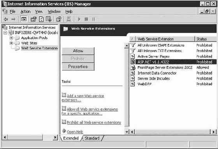This screenshot has width=218, height=149.
Task: Sort by the Status column header
Action: pyautogui.click(x=206, y=39)
